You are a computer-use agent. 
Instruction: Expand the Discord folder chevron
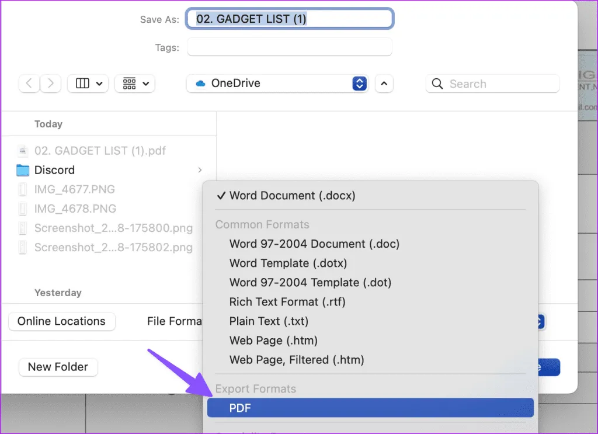tap(200, 170)
